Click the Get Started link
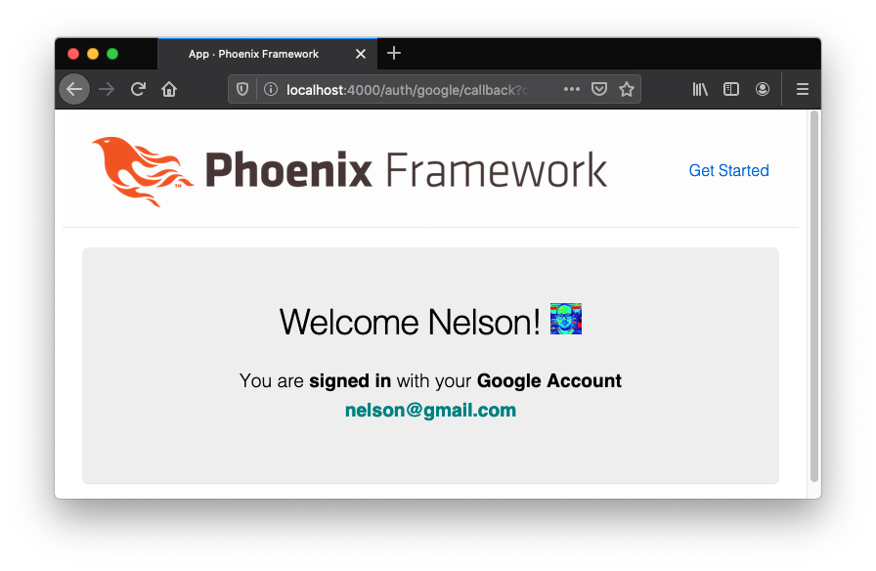 pos(728,170)
